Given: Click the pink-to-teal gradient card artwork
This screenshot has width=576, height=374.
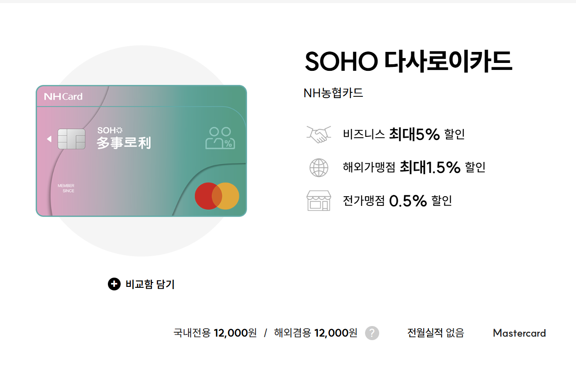Looking at the screenshot, I should (x=141, y=151).
